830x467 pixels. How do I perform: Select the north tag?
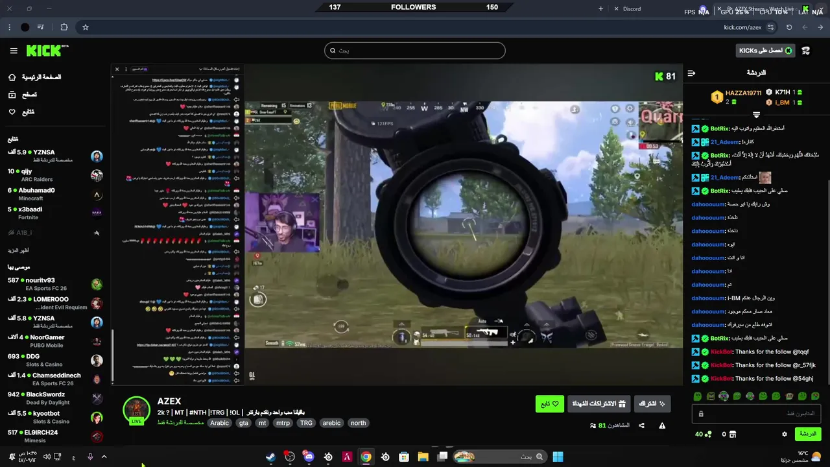[358, 423]
